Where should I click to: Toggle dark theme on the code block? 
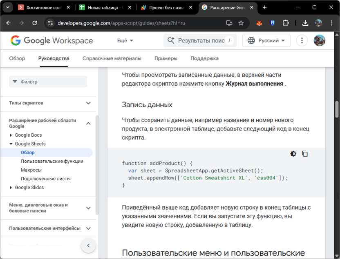pyautogui.click(x=293, y=154)
